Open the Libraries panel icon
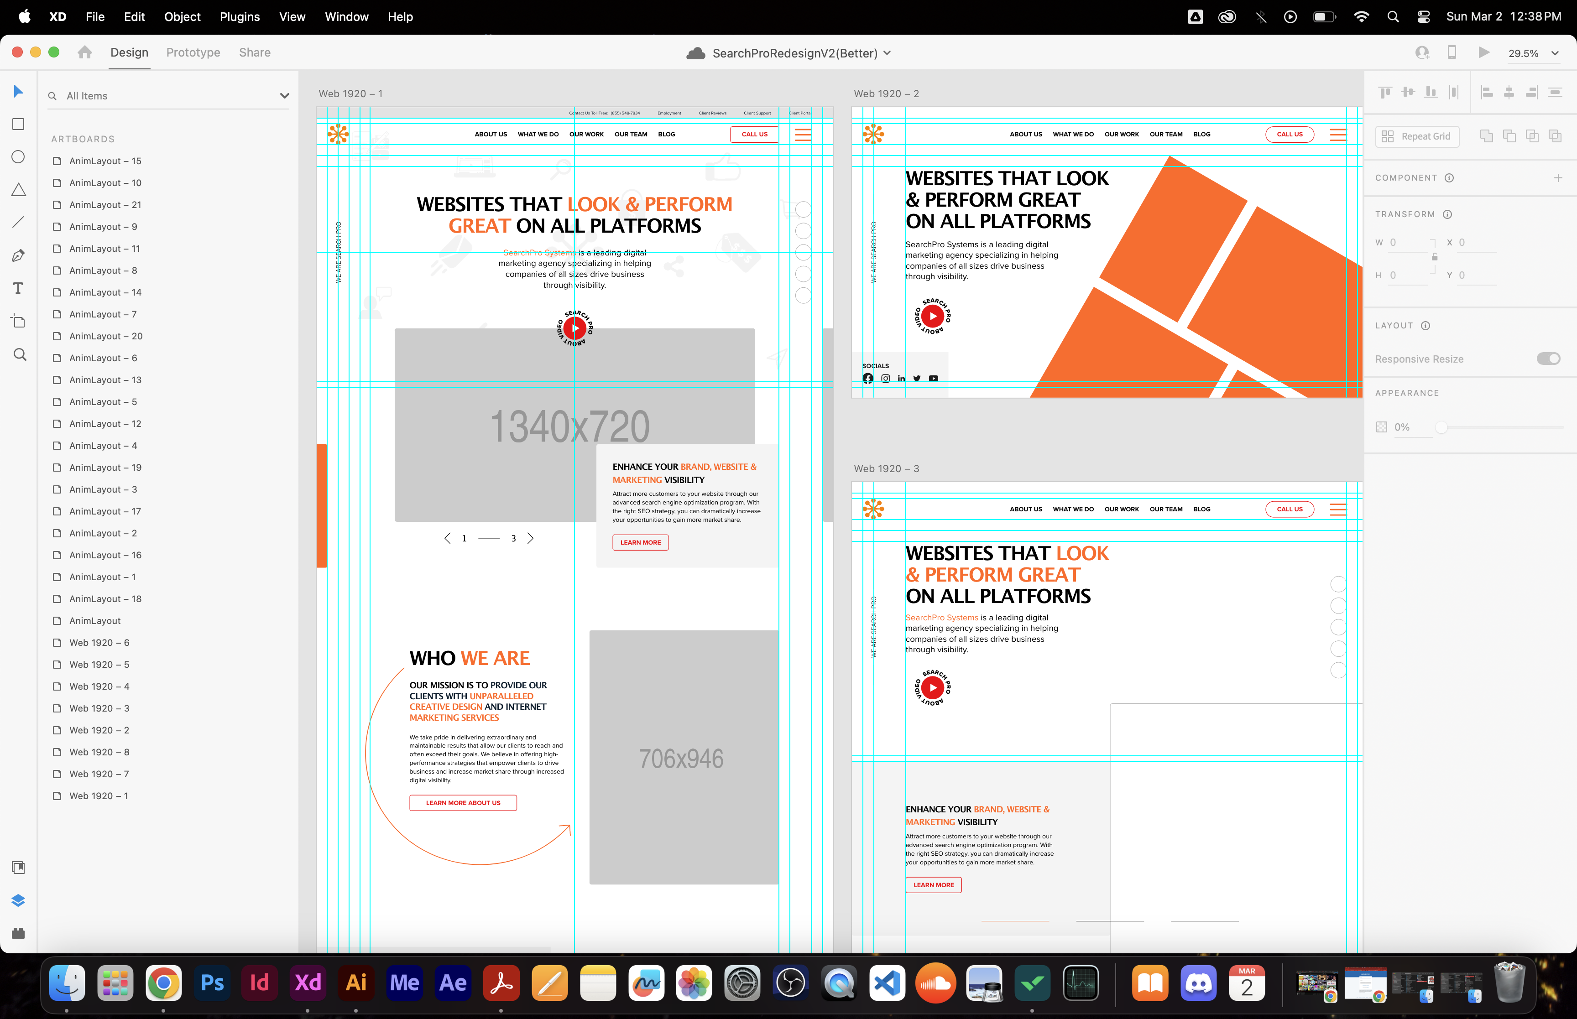Viewport: 1577px width, 1019px height. pos(19,868)
